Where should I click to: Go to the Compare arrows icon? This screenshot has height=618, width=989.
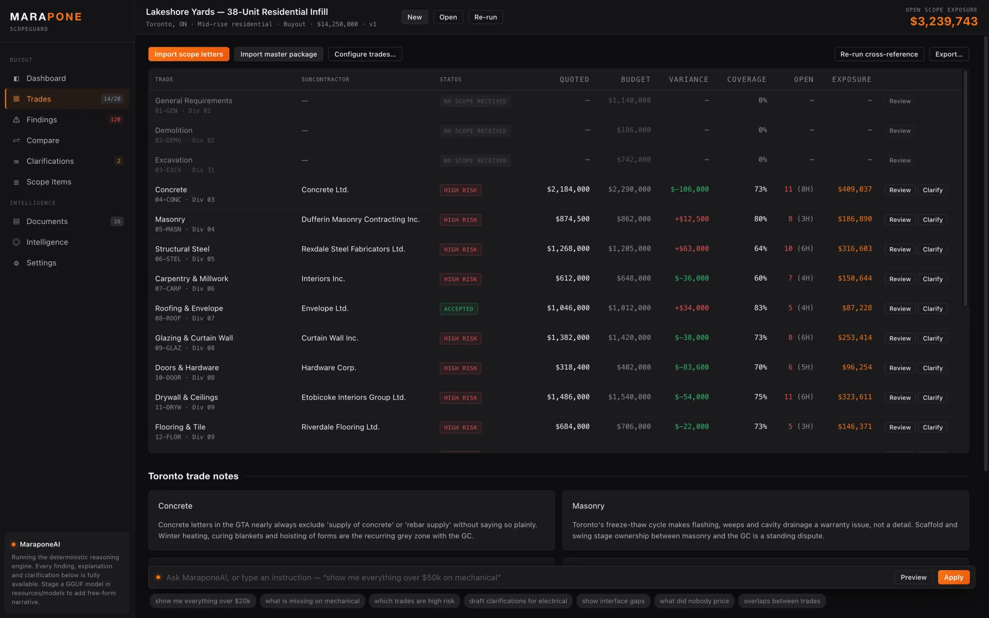click(x=16, y=140)
